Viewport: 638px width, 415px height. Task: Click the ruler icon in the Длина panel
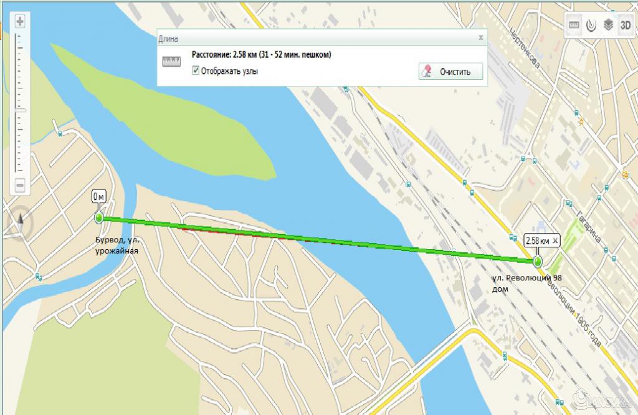[x=171, y=62]
